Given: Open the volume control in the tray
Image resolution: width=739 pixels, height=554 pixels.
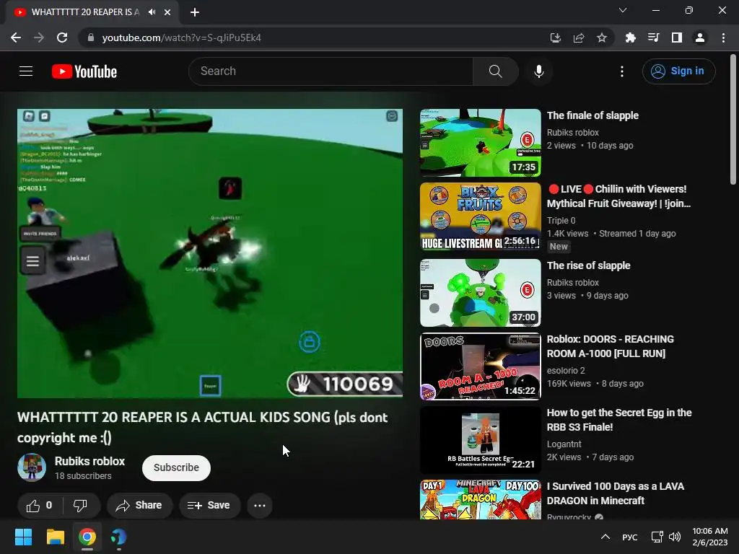Looking at the screenshot, I should [675, 537].
